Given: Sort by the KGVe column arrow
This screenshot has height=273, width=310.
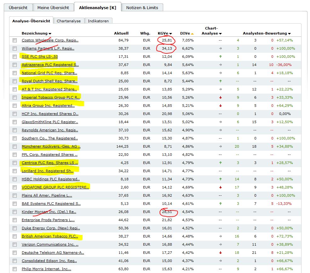Looking at the screenshot, I should pyautogui.click(x=171, y=34).
